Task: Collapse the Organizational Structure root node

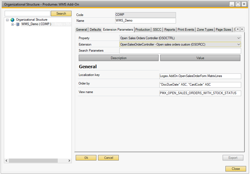Action: 7,20
